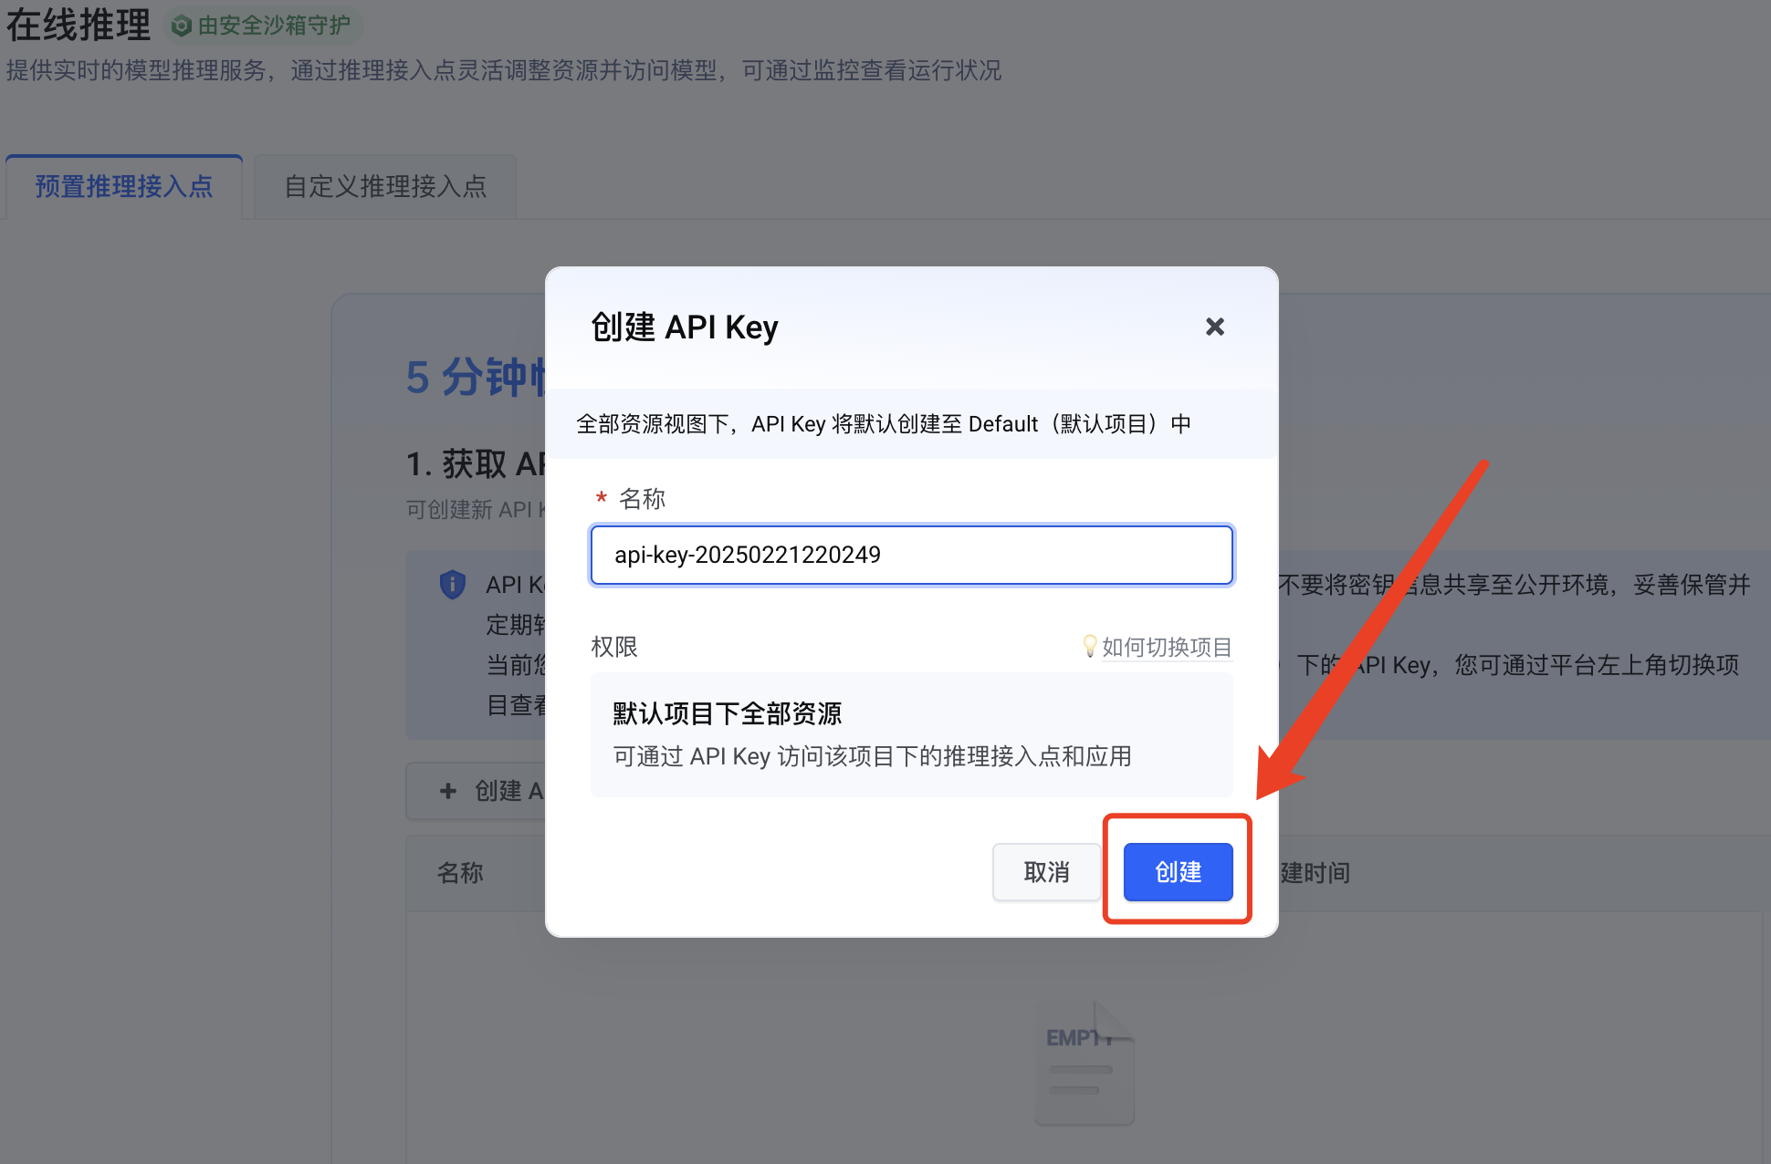Click the 创建时间 column header
The height and width of the screenshot is (1164, 1771).
1315,873
